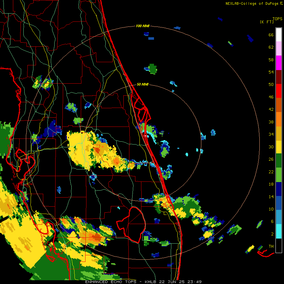Click the cyan legend swatch near 2

pyautogui.click(x=279, y=231)
